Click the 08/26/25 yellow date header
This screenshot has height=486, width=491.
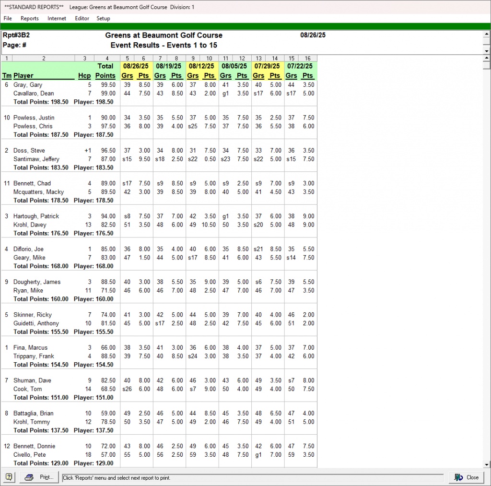point(136,66)
